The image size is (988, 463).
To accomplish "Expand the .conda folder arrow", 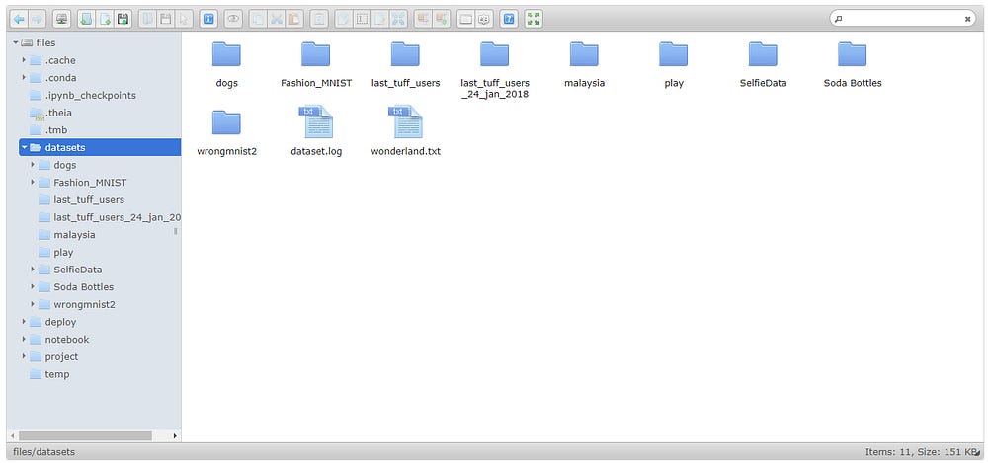I will point(24,77).
